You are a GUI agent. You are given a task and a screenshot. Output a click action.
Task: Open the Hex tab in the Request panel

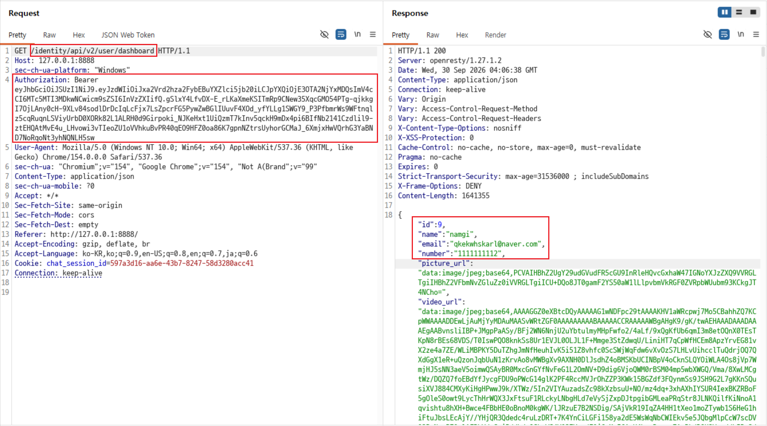pyautogui.click(x=79, y=35)
